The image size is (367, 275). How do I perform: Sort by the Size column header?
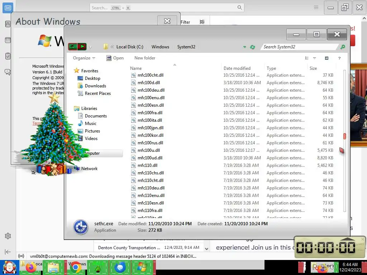pyautogui.click(x=313, y=68)
